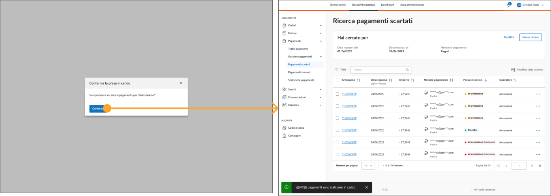Open three-dot actions menu for first row
The width and height of the screenshot is (551, 196).
point(538,94)
